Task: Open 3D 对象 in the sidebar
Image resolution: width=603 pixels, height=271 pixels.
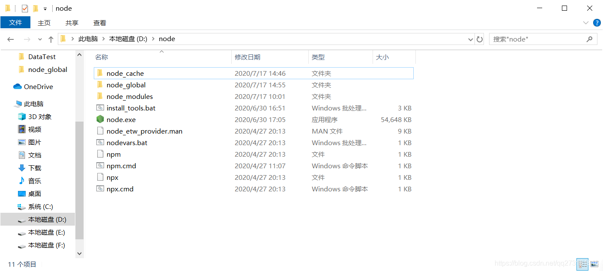Action: 40,116
